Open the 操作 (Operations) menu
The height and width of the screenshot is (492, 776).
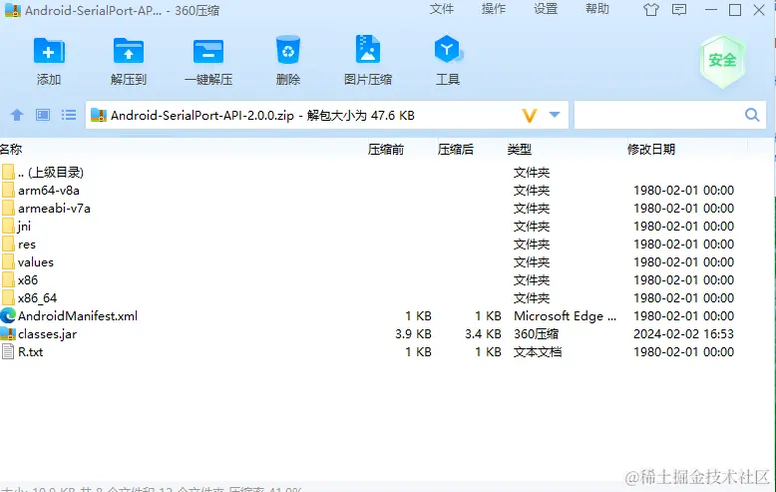coord(494,9)
